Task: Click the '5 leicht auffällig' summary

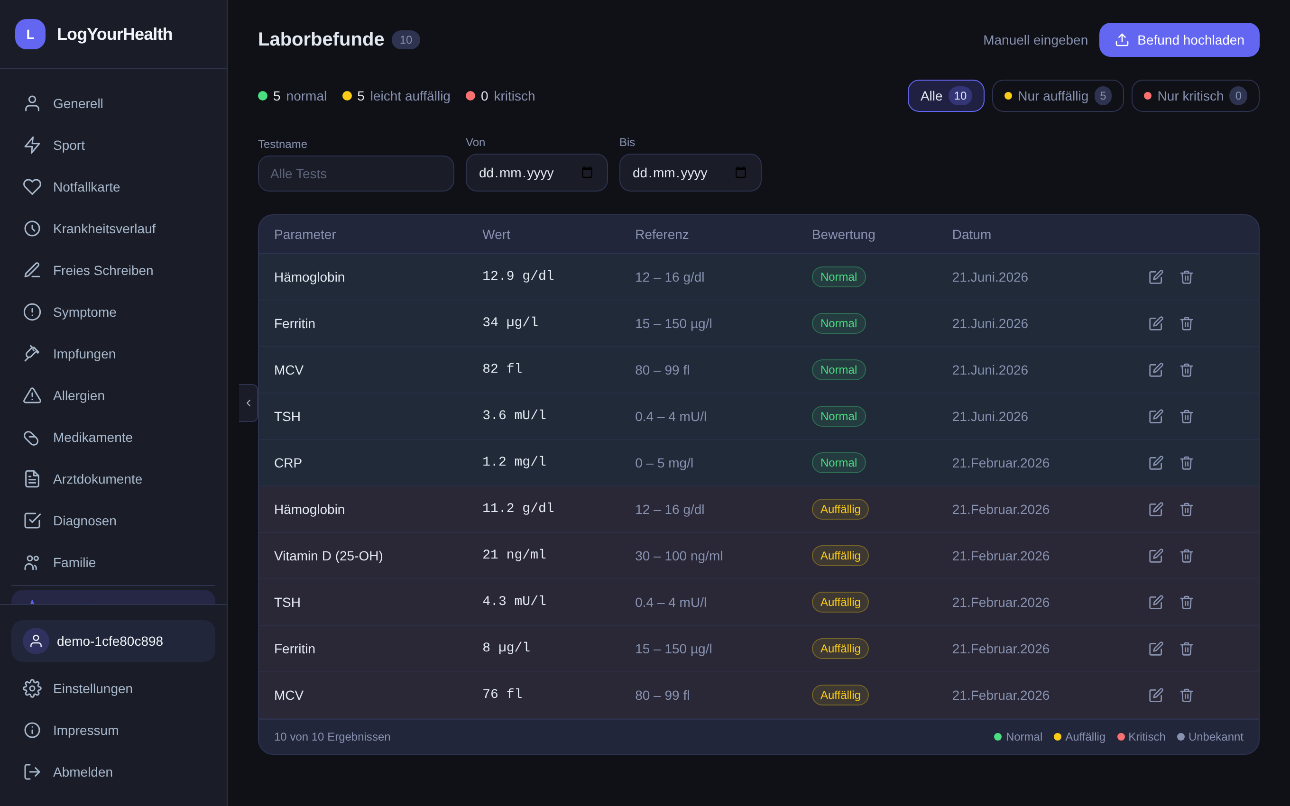Action: pyautogui.click(x=396, y=96)
